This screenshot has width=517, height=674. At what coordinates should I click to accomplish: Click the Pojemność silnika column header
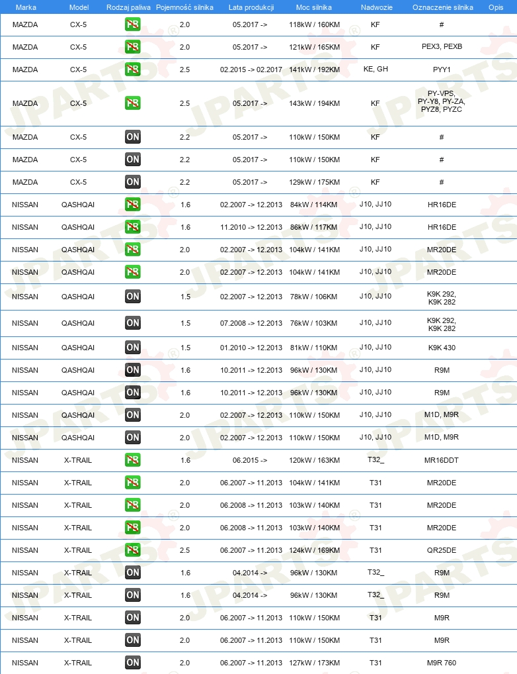[x=184, y=7]
